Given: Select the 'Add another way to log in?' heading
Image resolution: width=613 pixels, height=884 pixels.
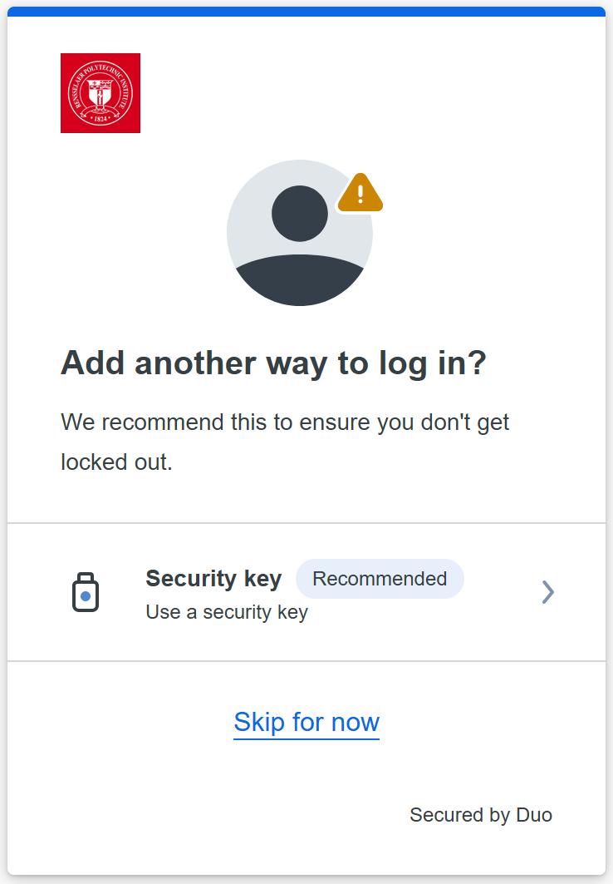Looking at the screenshot, I should (x=273, y=363).
